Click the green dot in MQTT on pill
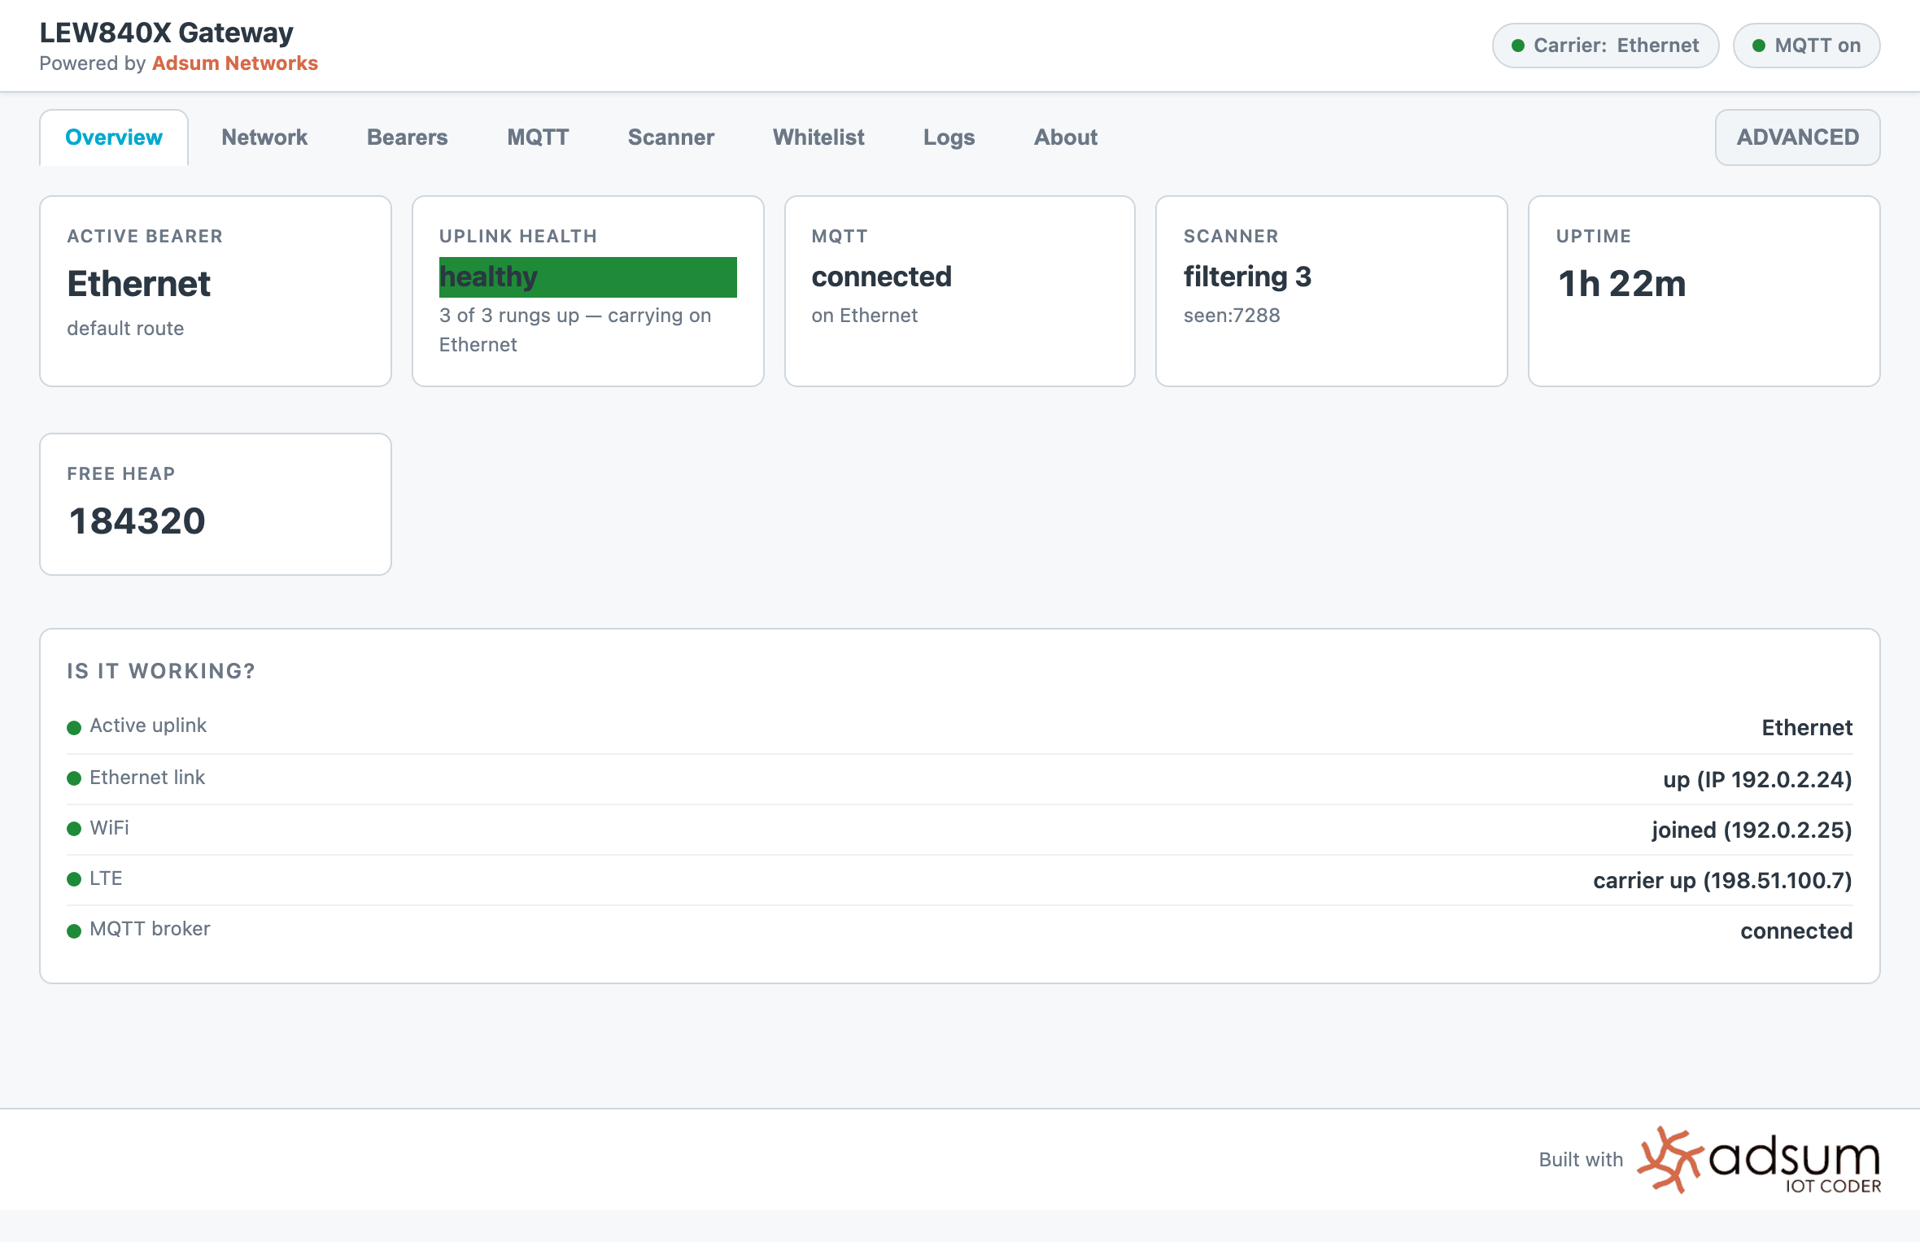Viewport: 1920px width, 1242px height. coord(1759,46)
